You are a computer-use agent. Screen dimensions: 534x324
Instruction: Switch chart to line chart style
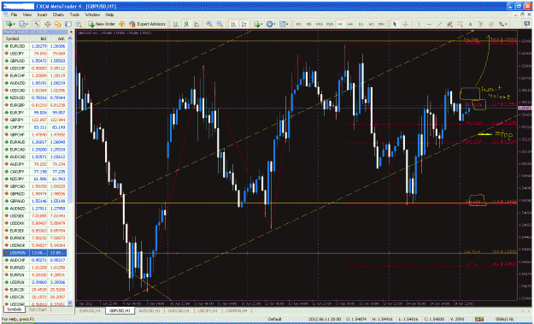point(197,24)
